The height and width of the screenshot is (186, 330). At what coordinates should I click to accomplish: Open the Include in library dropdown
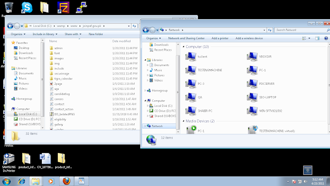pyautogui.click(x=45, y=34)
